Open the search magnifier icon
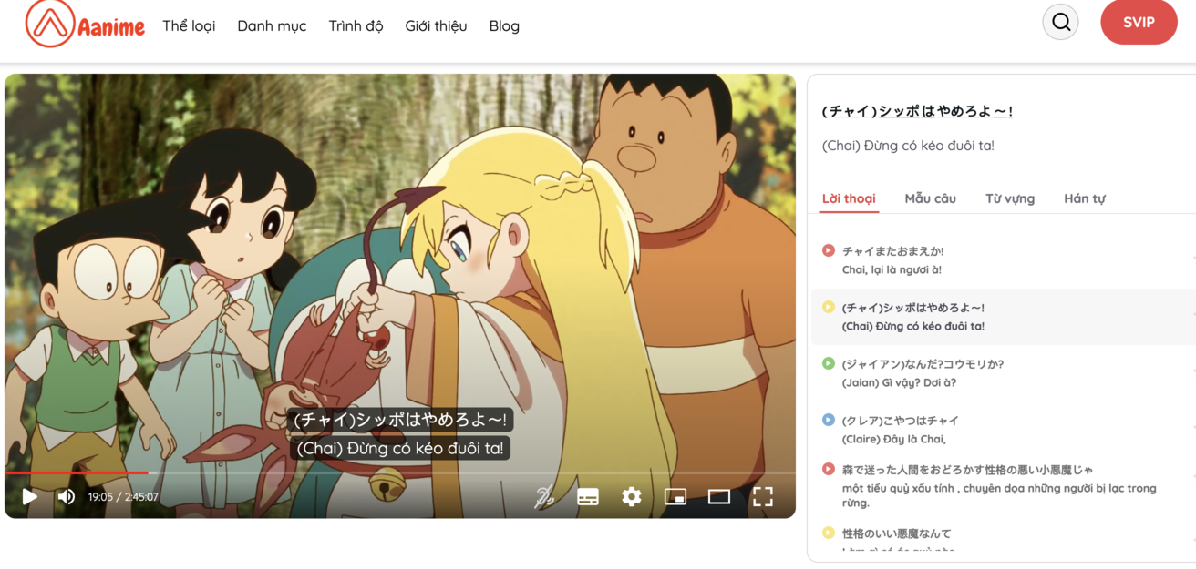This screenshot has width=1196, height=569. 1059,22
